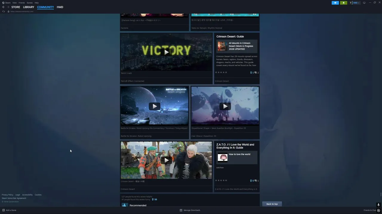
Task: Play the Battle for Ercaton video
Action: pyautogui.click(x=154, y=106)
